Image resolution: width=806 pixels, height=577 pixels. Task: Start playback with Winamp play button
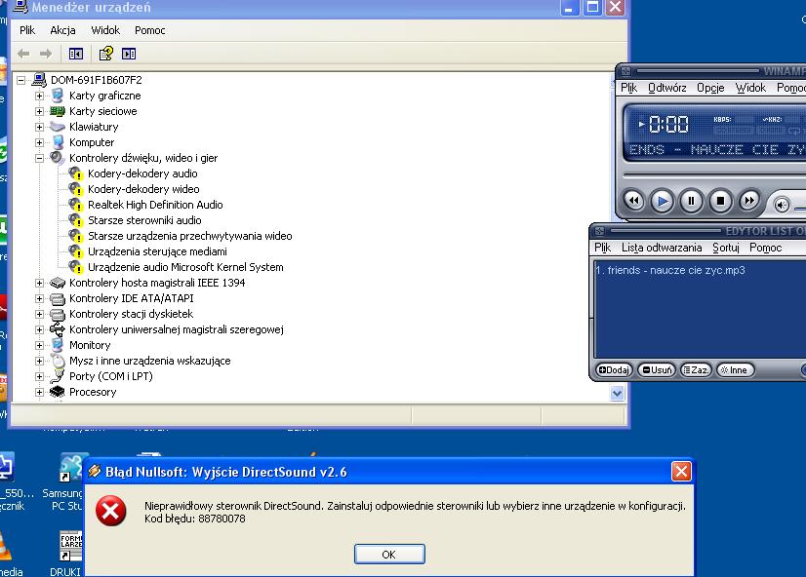pos(663,201)
